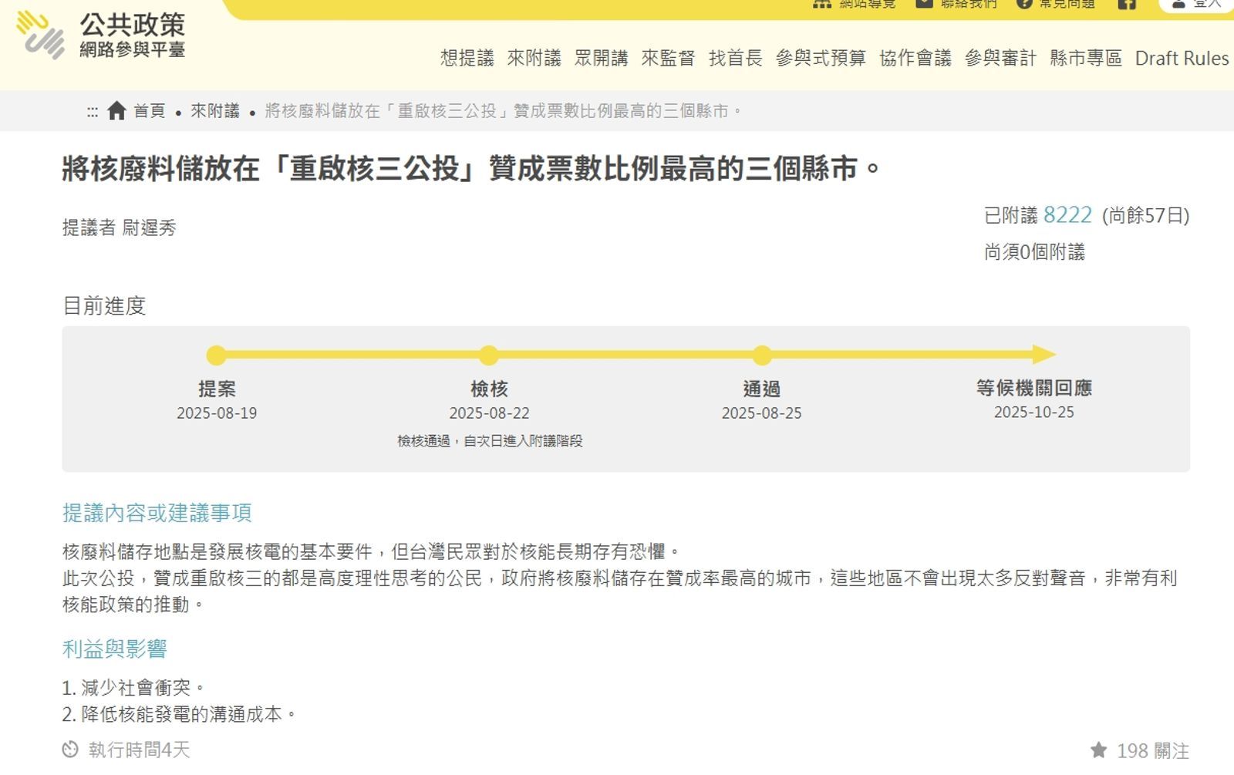The image size is (1234, 775).
Task: Click 來附議 in the breadcrumb trail
Action: point(217,111)
